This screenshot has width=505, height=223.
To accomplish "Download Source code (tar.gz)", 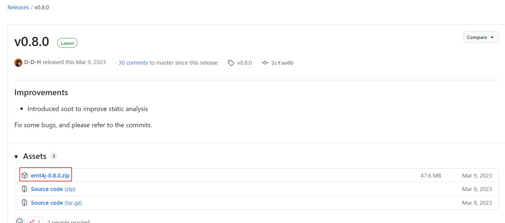I will pyautogui.click(x=56, y=203).
